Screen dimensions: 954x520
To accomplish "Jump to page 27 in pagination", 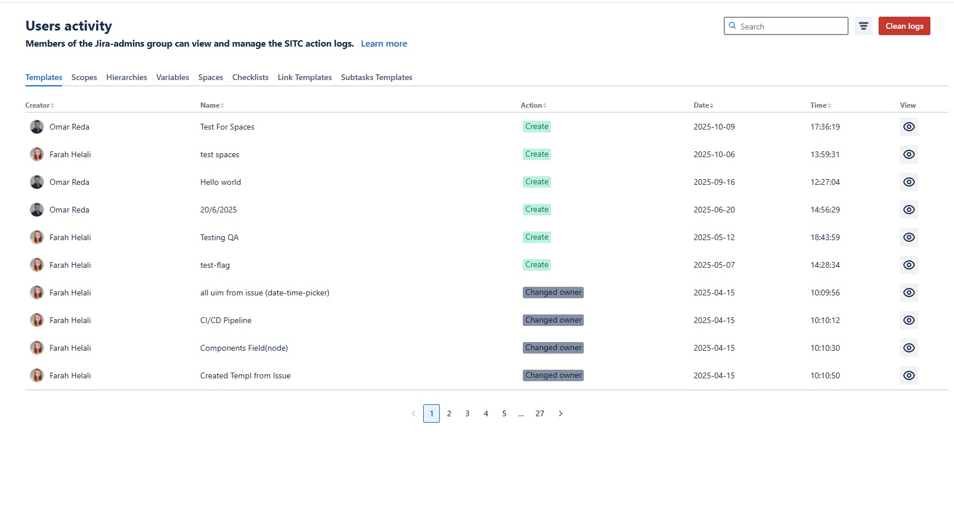I will click(539, 413).
